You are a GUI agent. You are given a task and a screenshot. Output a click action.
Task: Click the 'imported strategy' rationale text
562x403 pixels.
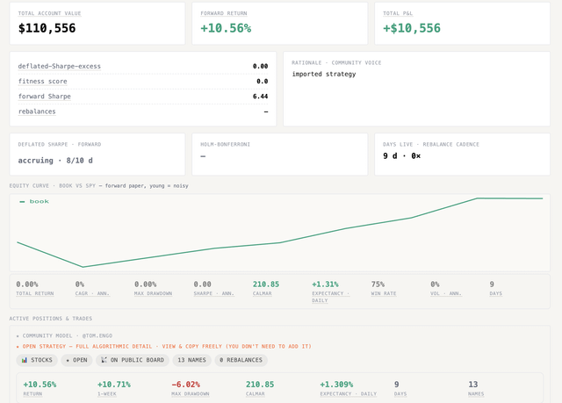coord(324,74)
